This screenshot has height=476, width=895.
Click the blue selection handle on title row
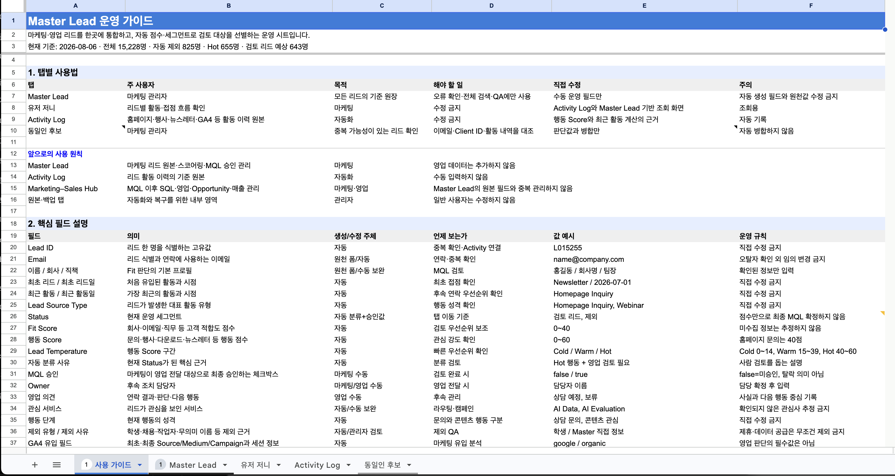click(885, 30)
